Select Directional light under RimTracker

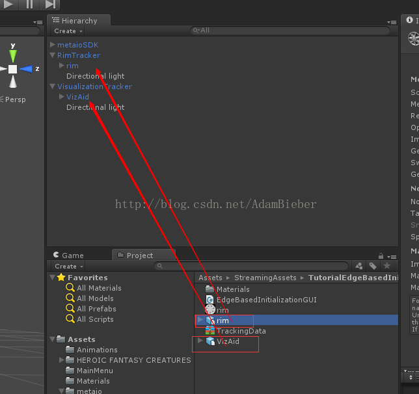click(96, 76)
